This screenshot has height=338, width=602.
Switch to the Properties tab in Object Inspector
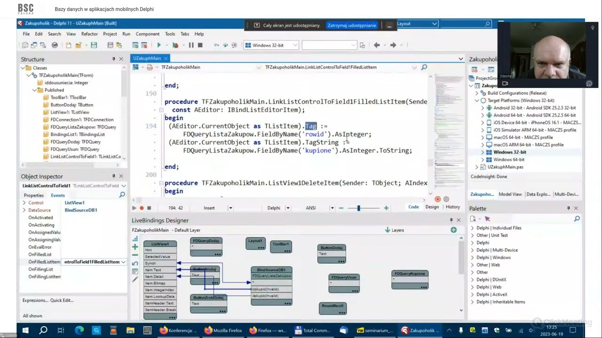[x=34, y=195]
